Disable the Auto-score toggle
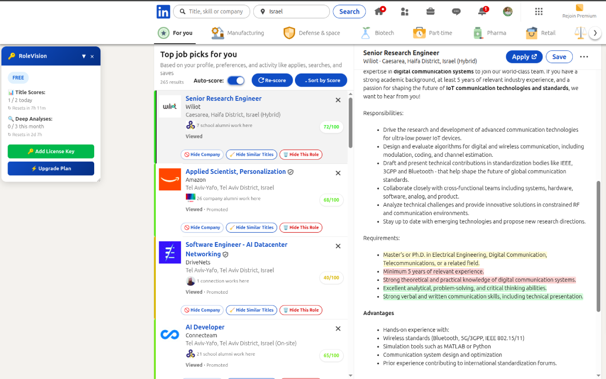The height and width of the screenshot is (379, 606). [235, 80]
